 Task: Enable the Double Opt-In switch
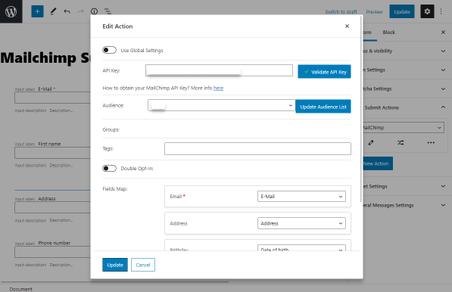(x=110, y=168)
